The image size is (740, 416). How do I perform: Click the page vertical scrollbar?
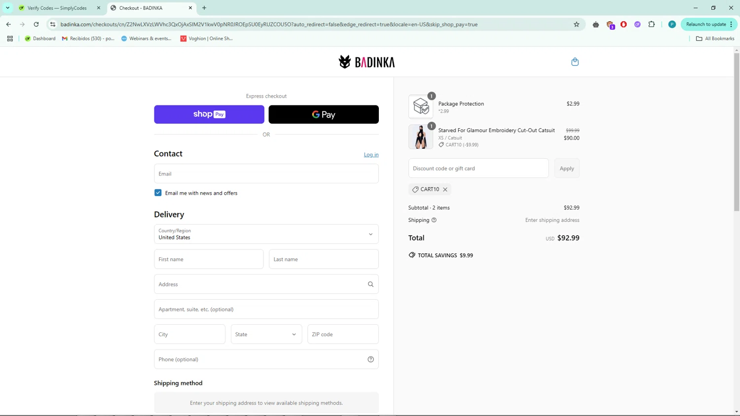click(x=737, y=132)
